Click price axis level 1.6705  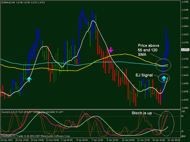[185, 59]
